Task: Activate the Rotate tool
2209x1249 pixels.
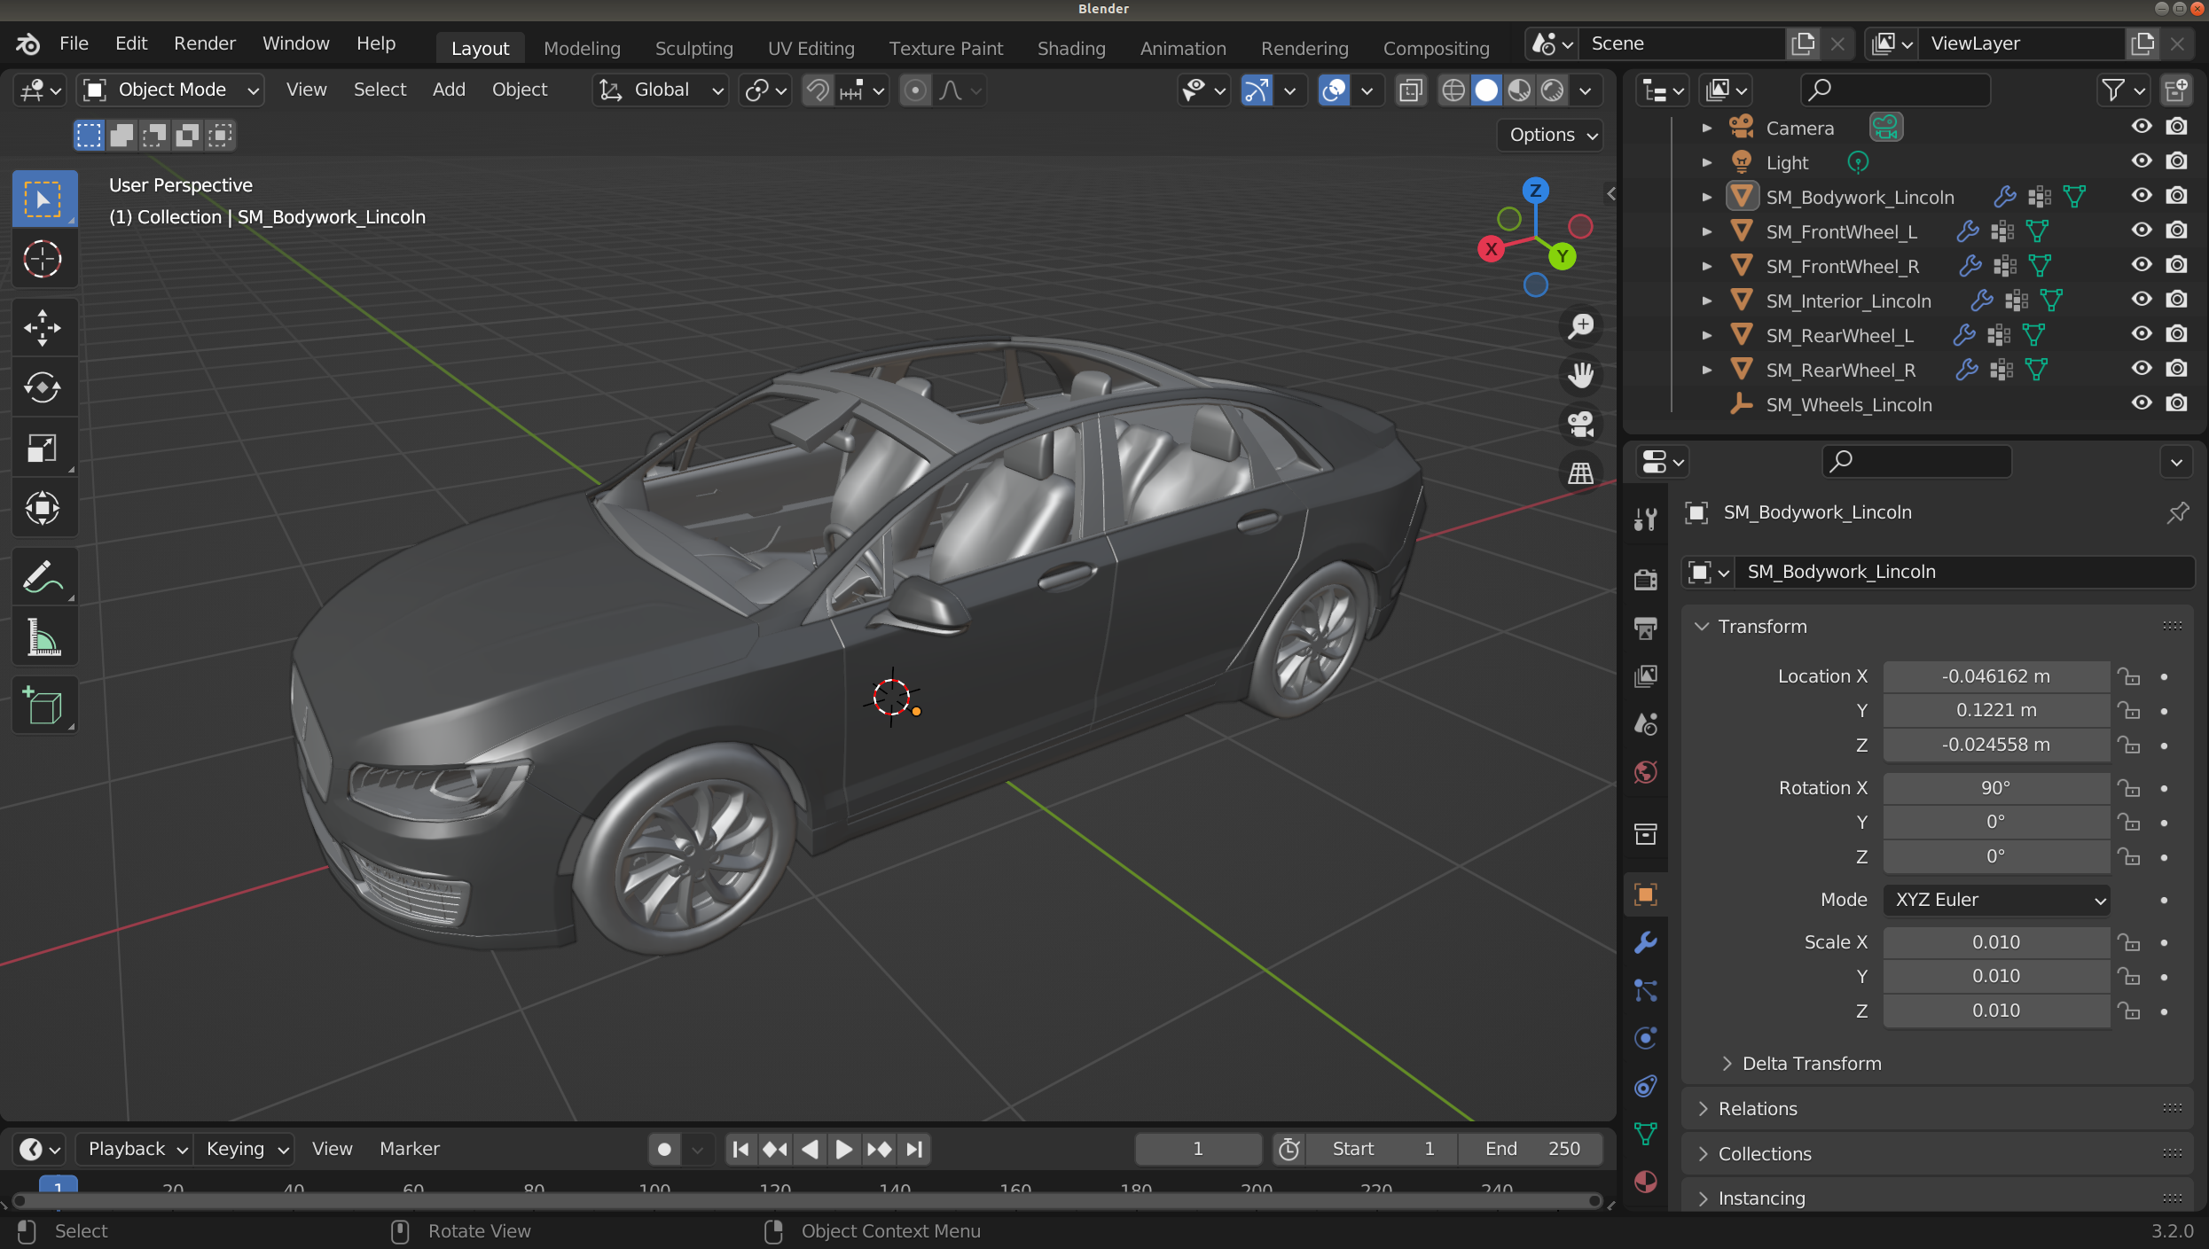Action: [43, 386]
